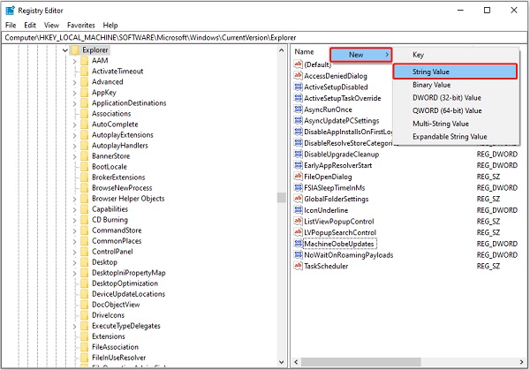Click the New context menu item
The width and height of the screenshot is (530, 370).
click(360, 55)
